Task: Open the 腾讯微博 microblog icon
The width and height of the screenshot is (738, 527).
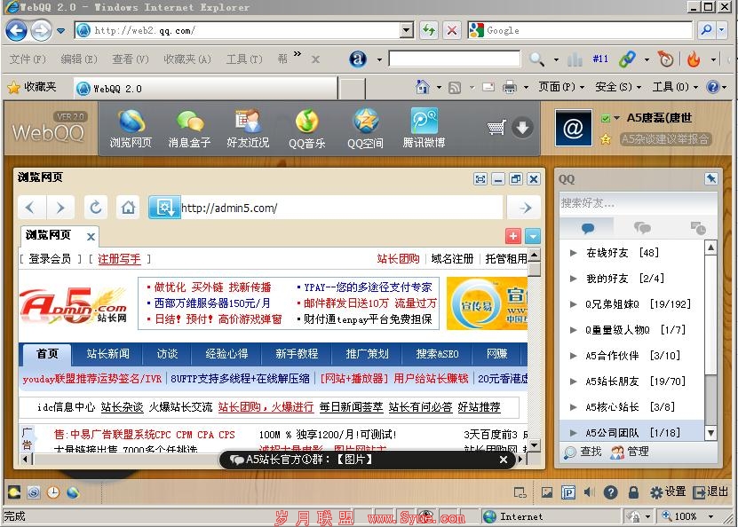Action: 425,129
